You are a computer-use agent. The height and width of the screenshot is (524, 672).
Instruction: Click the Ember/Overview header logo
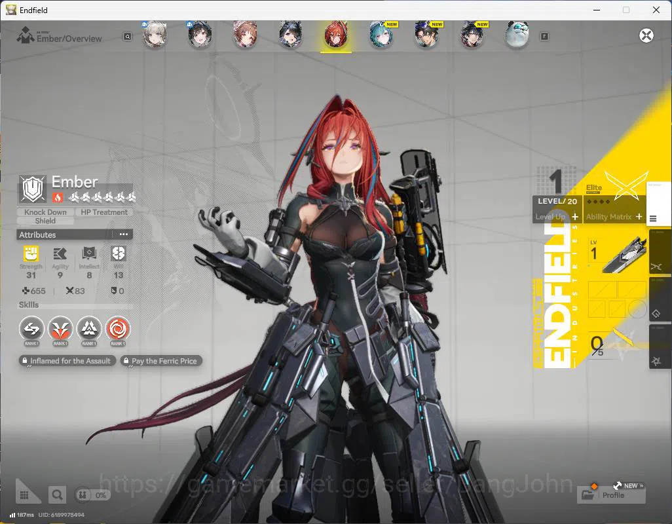click(26, 35)
